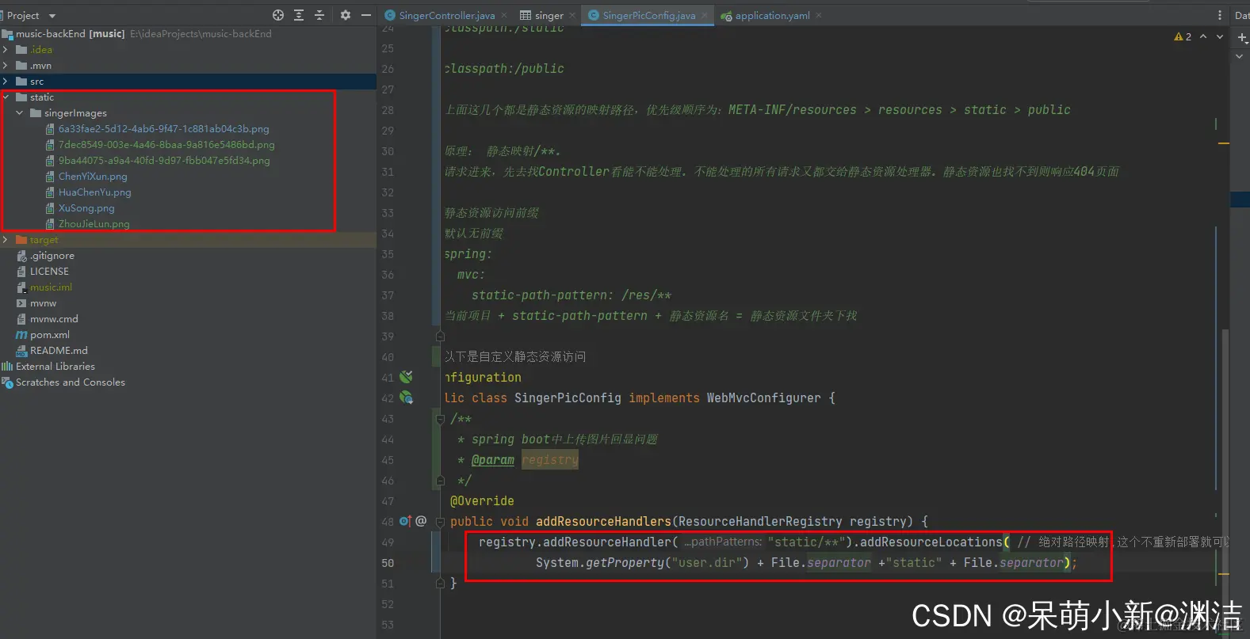The width and height of the screenshot is (1250, 639).
Task: Hide the Project tool window
Action: [366, 15]
